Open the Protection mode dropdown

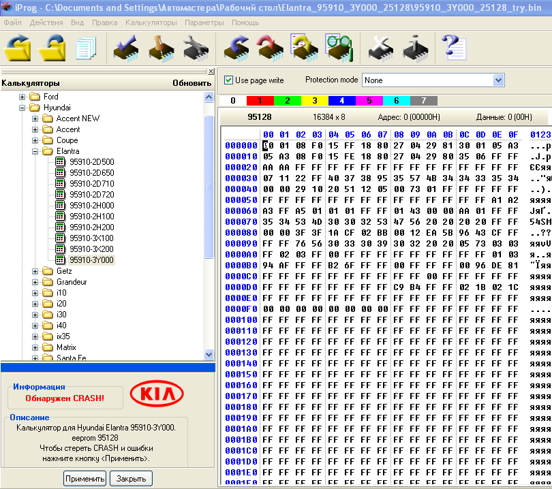coord(497,80)
